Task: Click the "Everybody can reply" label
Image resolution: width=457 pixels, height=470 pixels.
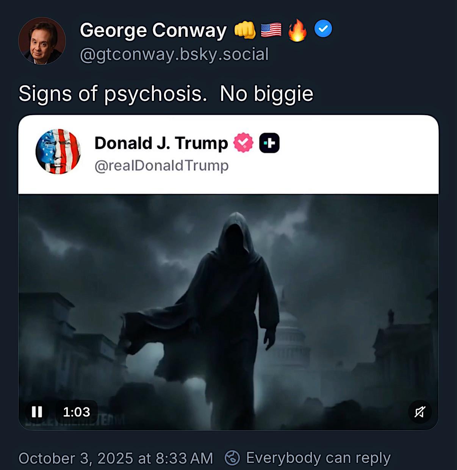Action: [x=318, y=458]
